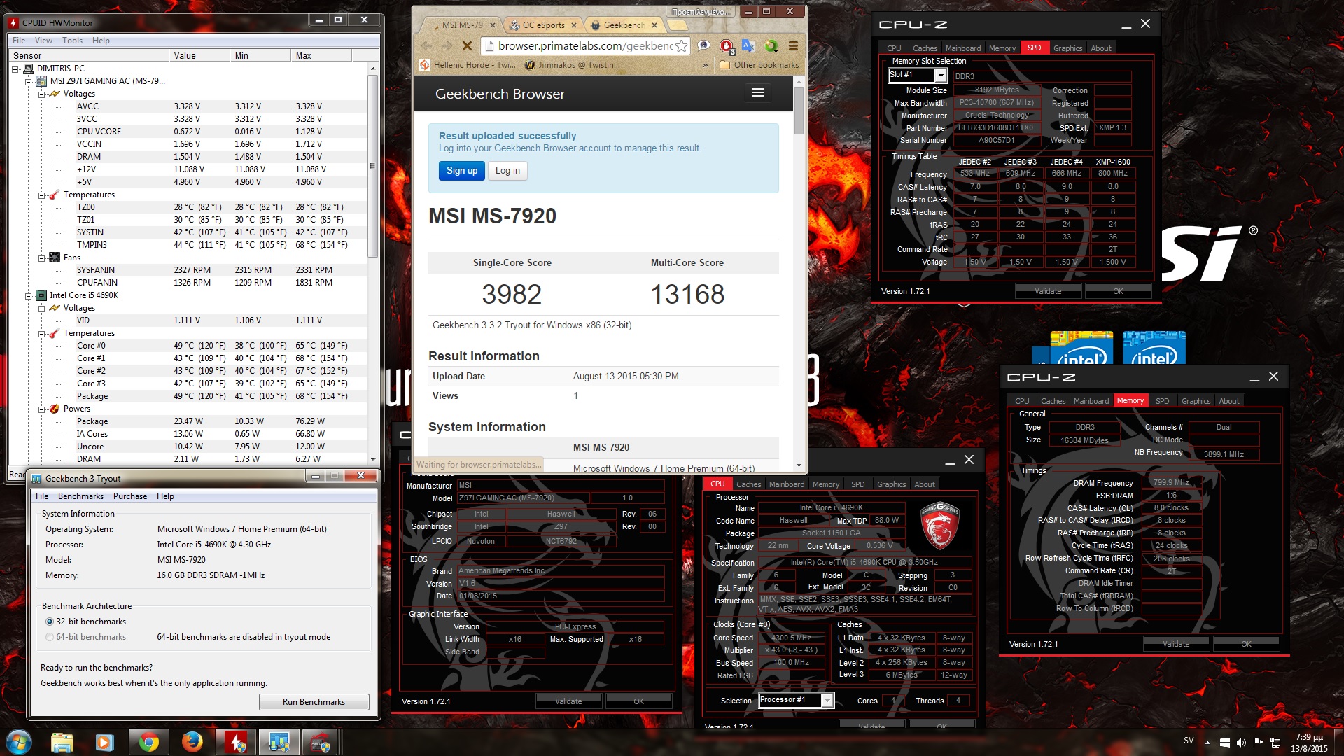Open the Google Translate extension icon
Viewport: 1344px width, 756px height.
tap(748, 45)
